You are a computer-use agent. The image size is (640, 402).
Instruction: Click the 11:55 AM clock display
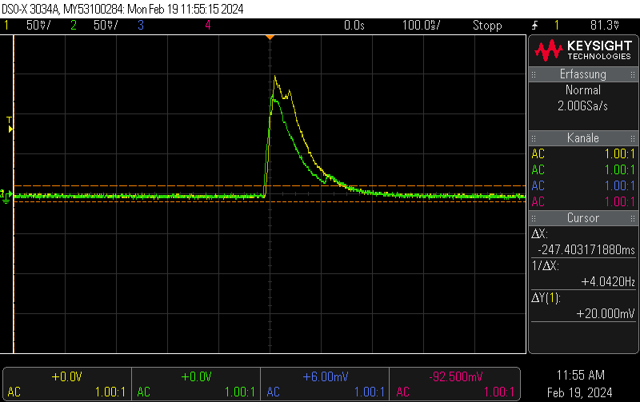tap(580, 375)
